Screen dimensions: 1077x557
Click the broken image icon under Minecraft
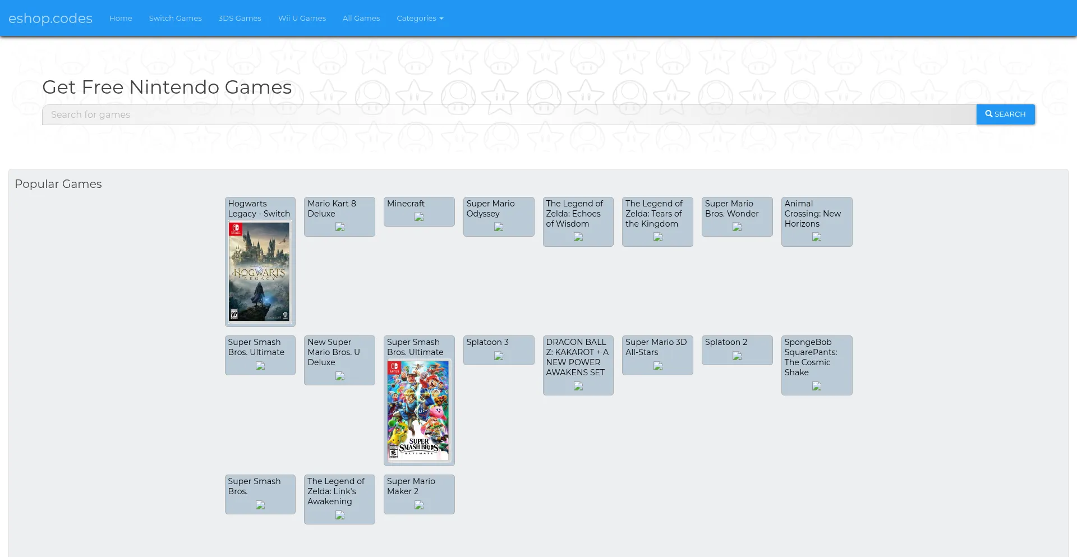point(419,217)
